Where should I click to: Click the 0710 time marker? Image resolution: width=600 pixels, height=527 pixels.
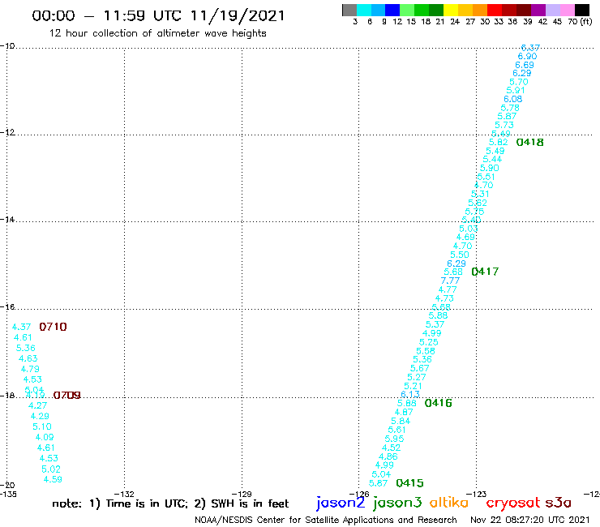coord(53,327)
